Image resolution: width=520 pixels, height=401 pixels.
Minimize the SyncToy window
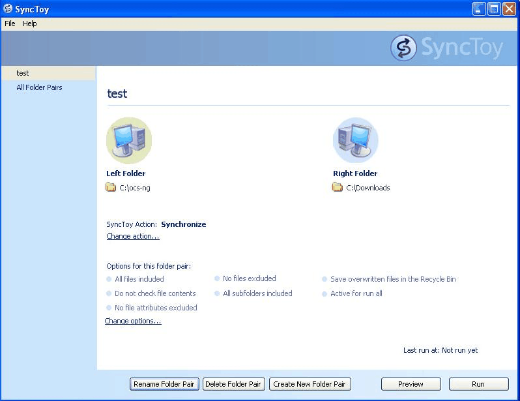pyautogui.click(x=479, y=9)
